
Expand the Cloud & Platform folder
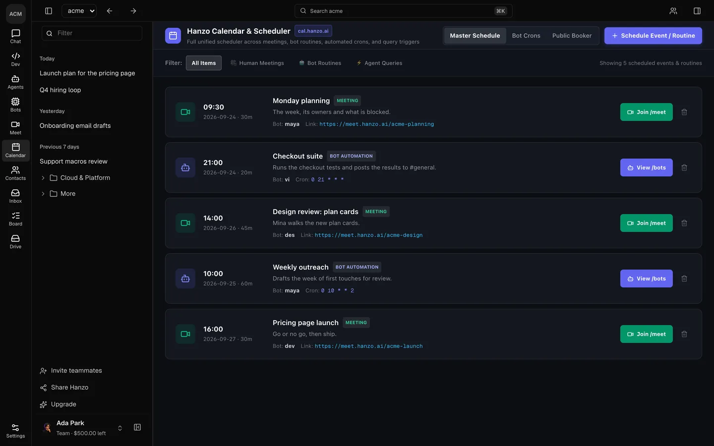pyautogui.click(x=43, y=178)
